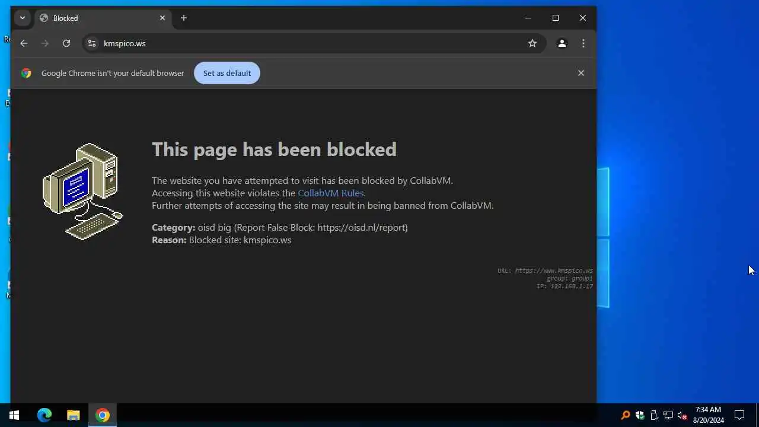Select the Blocked browser tab
The width and height of the screenshot is (759, 427).
point(103,18)
